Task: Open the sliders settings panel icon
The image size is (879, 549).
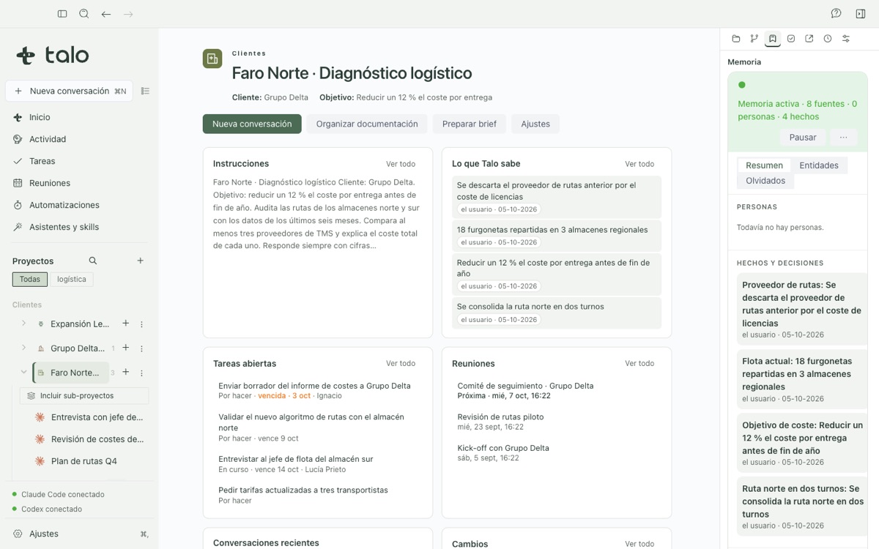Action: tap(846, 39)
